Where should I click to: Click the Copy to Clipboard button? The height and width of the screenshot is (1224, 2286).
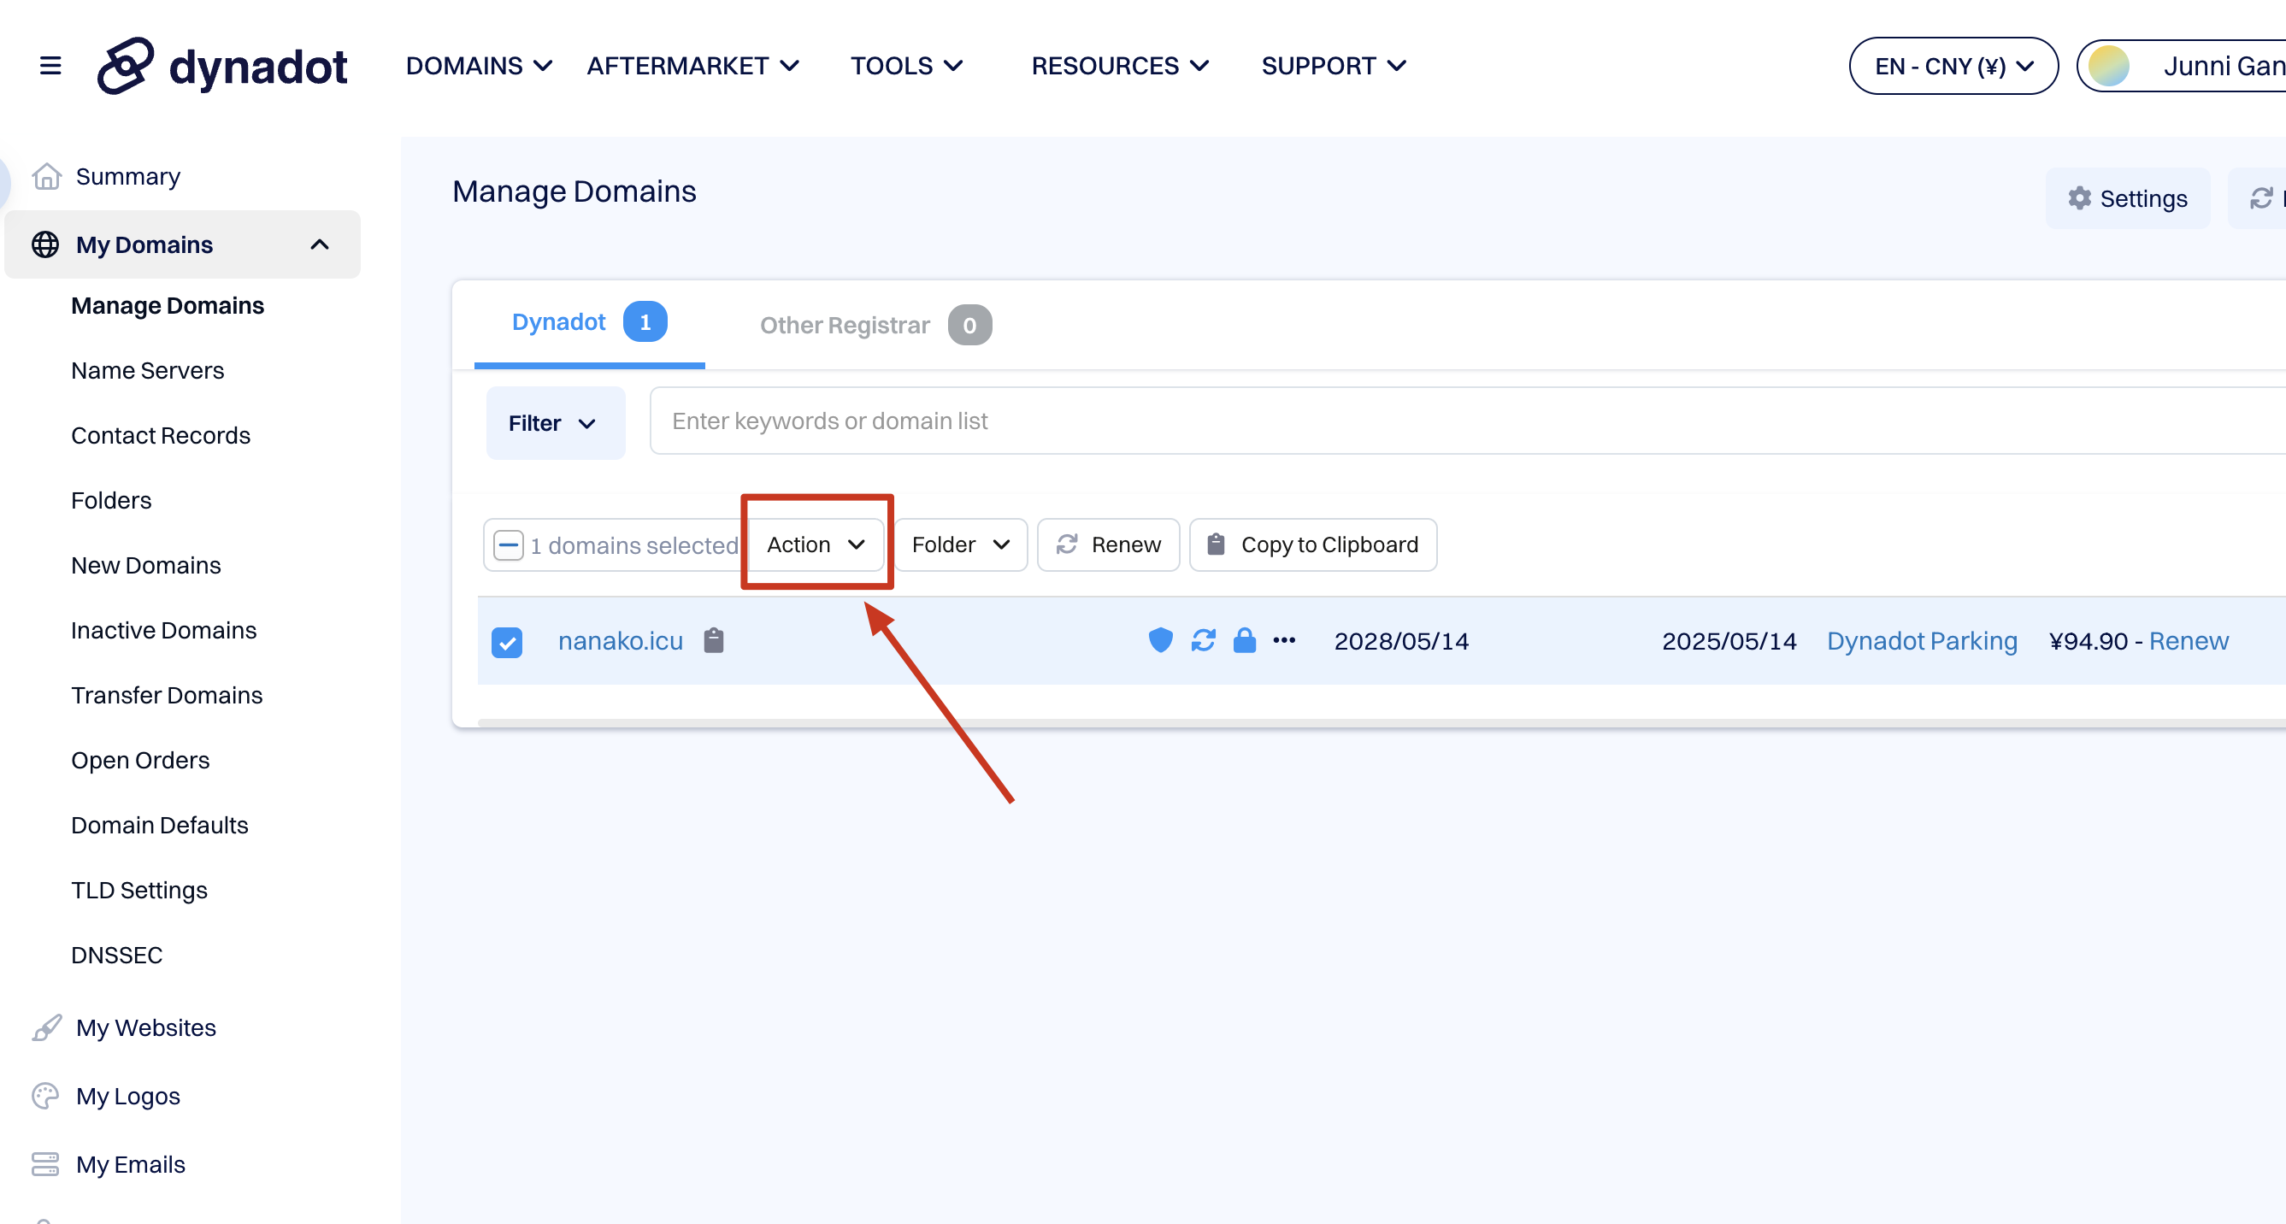1312,544
